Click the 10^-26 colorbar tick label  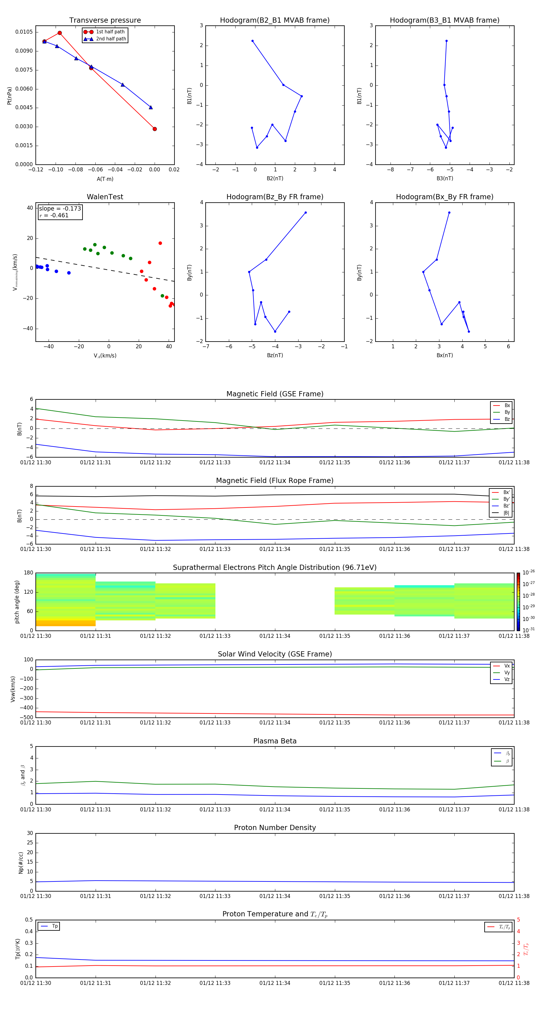point(529,572)
